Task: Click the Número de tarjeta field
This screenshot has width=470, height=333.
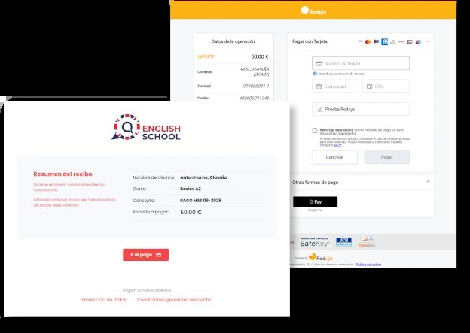Action: pyautogui.click(x=361, y=63)
